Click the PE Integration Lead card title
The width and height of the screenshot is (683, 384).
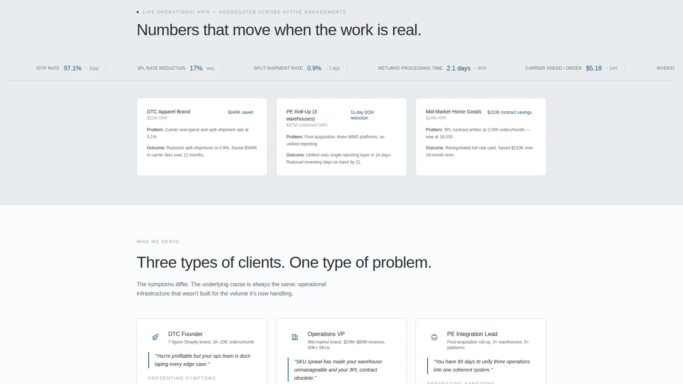click(472, 334)
